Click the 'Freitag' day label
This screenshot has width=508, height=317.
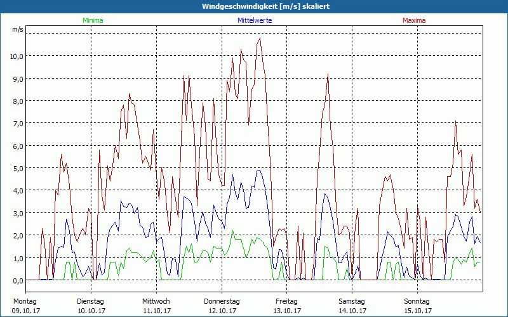point(286,302)
